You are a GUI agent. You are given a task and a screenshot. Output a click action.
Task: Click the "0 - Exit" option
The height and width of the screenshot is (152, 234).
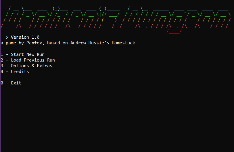pos(11,83)
